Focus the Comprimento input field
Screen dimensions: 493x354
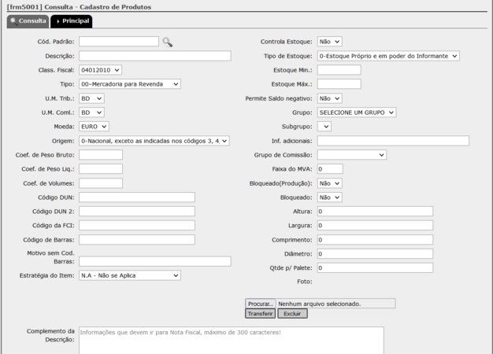pyautogui.click(x=375, y=240)
